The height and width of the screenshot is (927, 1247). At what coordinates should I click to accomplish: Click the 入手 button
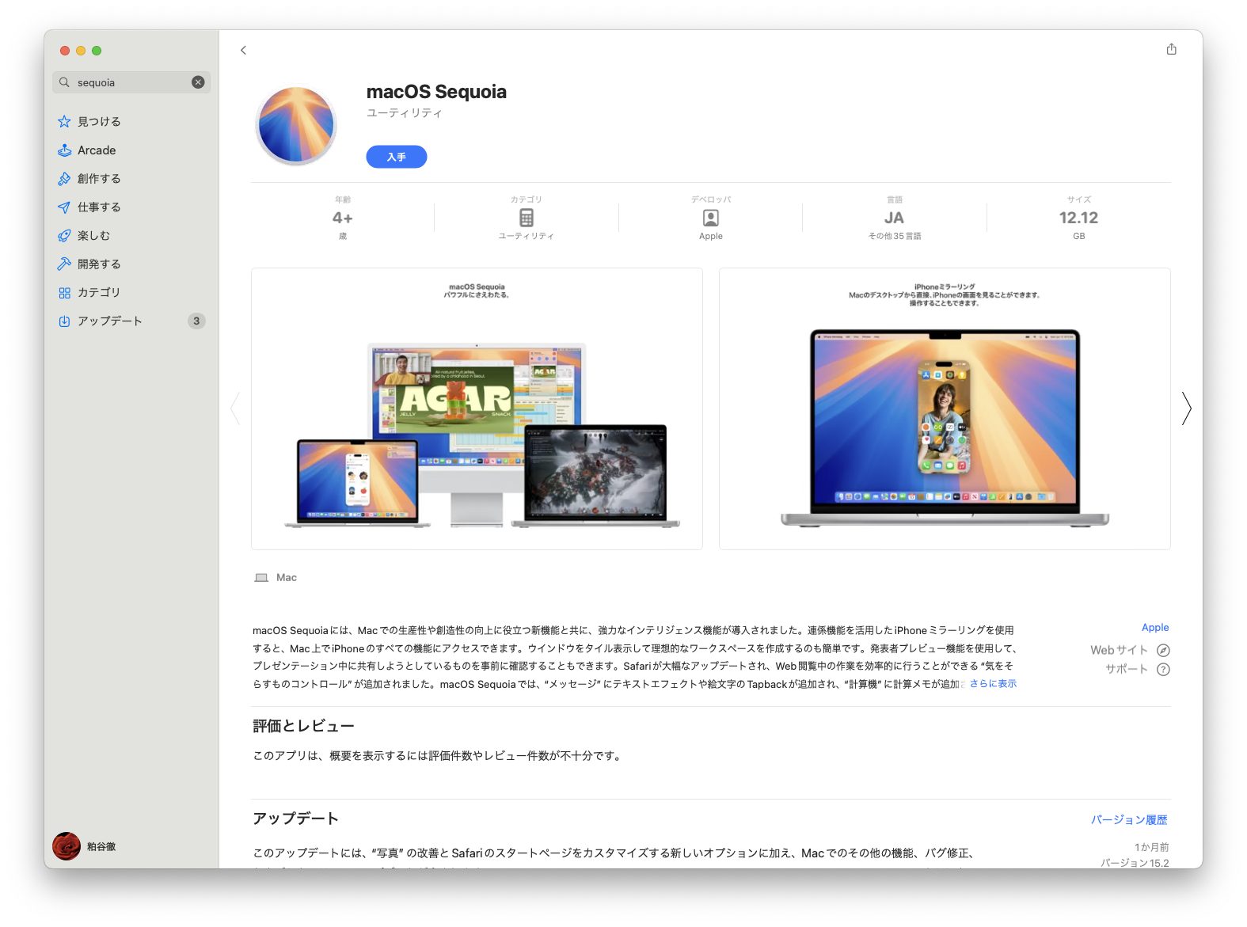pyautogui.click(x=397, y=157)
